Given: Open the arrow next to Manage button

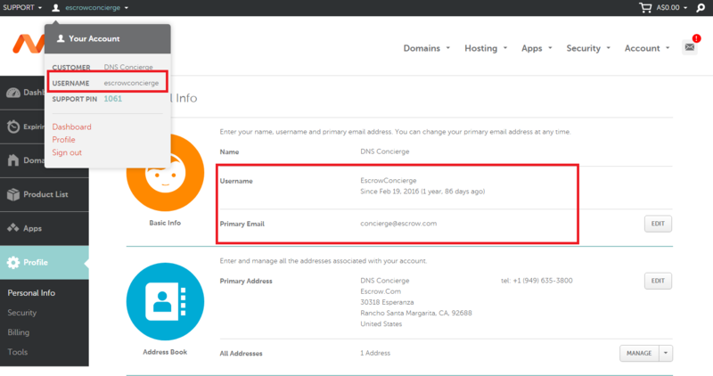Looking at the screenshot, I should pyautogui.click(x=665, y=354).
